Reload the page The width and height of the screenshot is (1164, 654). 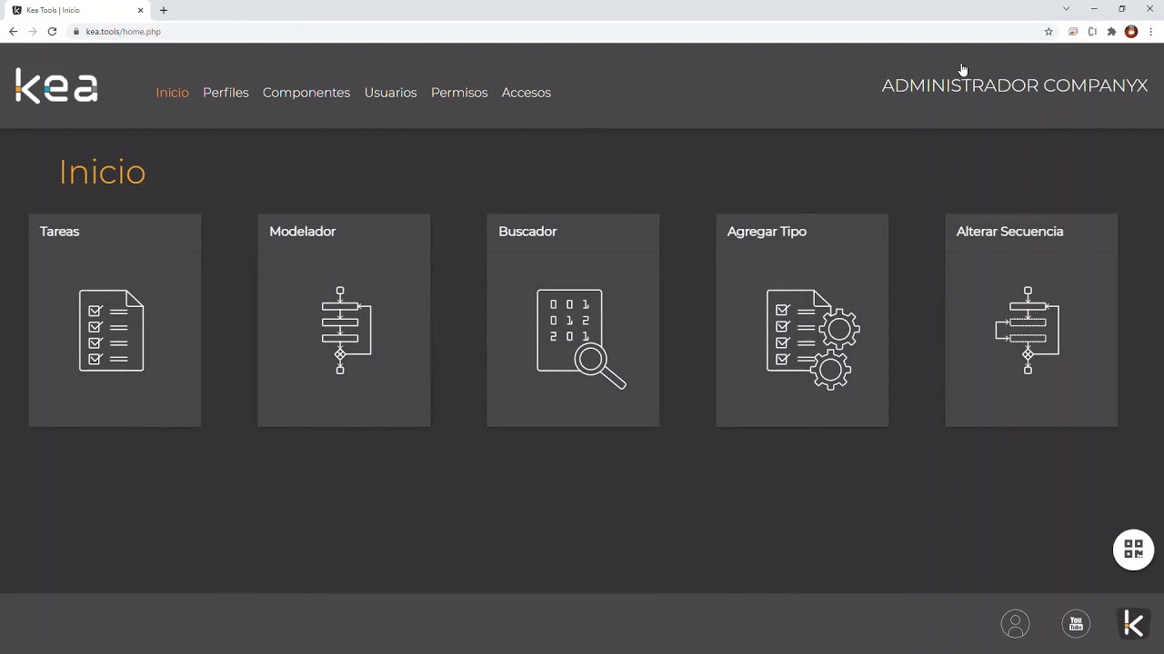coord(52,32)
